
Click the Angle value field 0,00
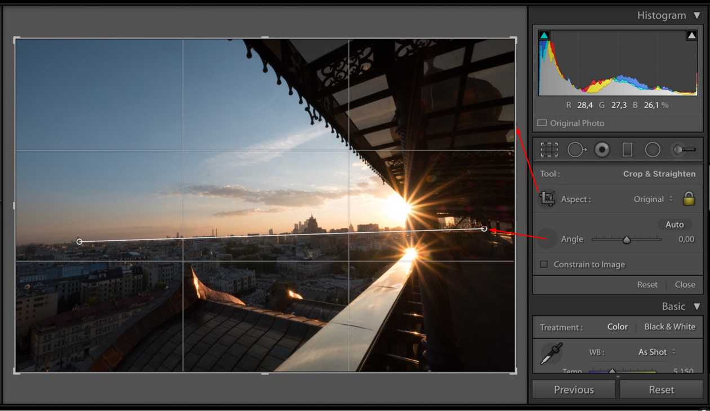tap(686, 239)
